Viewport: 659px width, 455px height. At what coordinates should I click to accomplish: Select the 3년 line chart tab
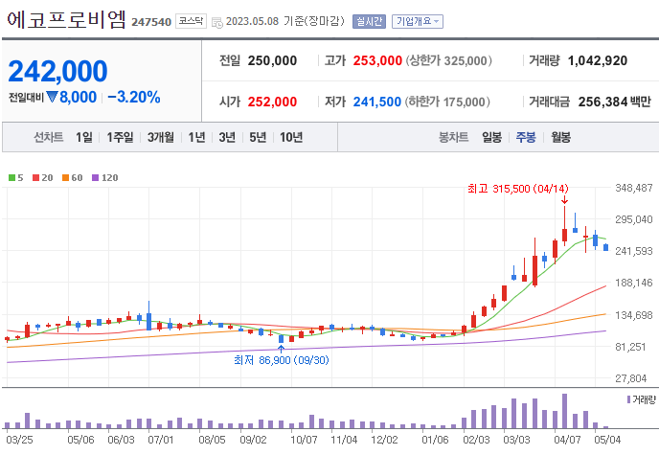227,137
